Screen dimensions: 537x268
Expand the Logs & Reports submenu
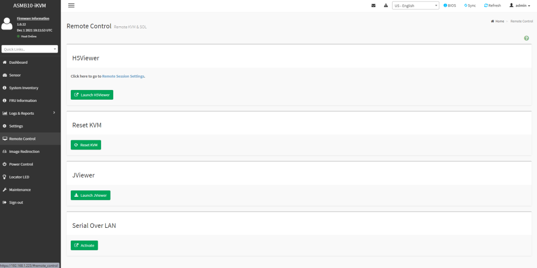pyautogui.click(x=30, y=113)
